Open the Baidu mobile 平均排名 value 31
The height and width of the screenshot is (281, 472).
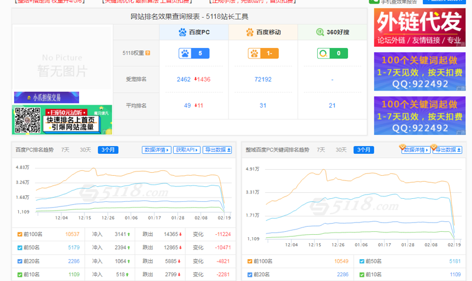click(x=263, y=105)
